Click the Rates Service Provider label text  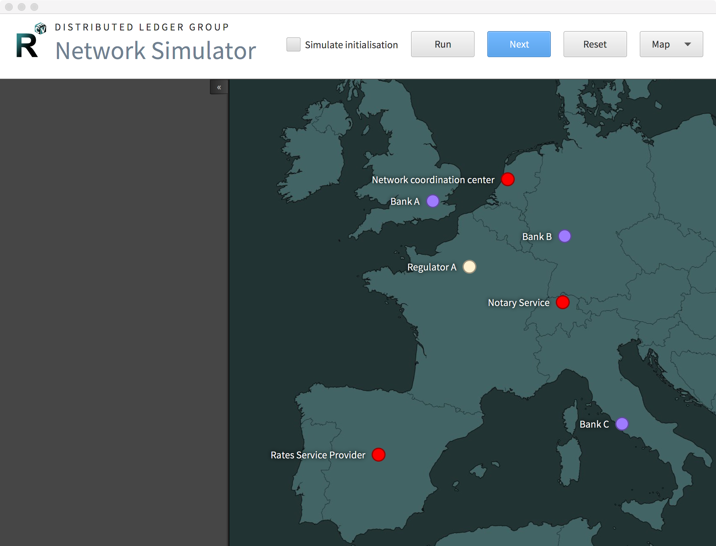click(x=318, y=455)
